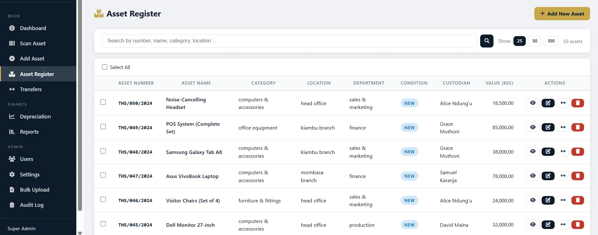Open Dashboard from the sidebar
Screen dimensions: 598x235
(x=38, y=28)
